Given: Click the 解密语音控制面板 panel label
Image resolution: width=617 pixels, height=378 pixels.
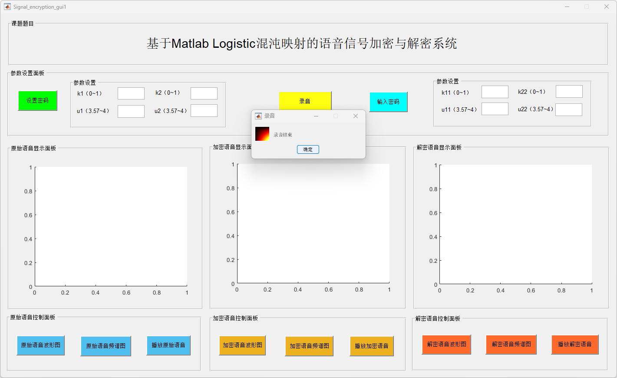Looking at the screenshot, I should click(x=438, y=318).
